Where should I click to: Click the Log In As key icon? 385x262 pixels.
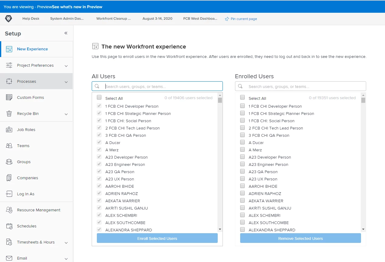point(9,194)
